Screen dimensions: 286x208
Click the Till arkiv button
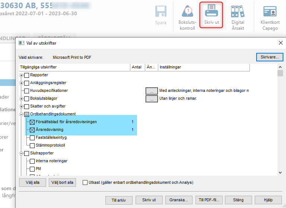[119, 200]
